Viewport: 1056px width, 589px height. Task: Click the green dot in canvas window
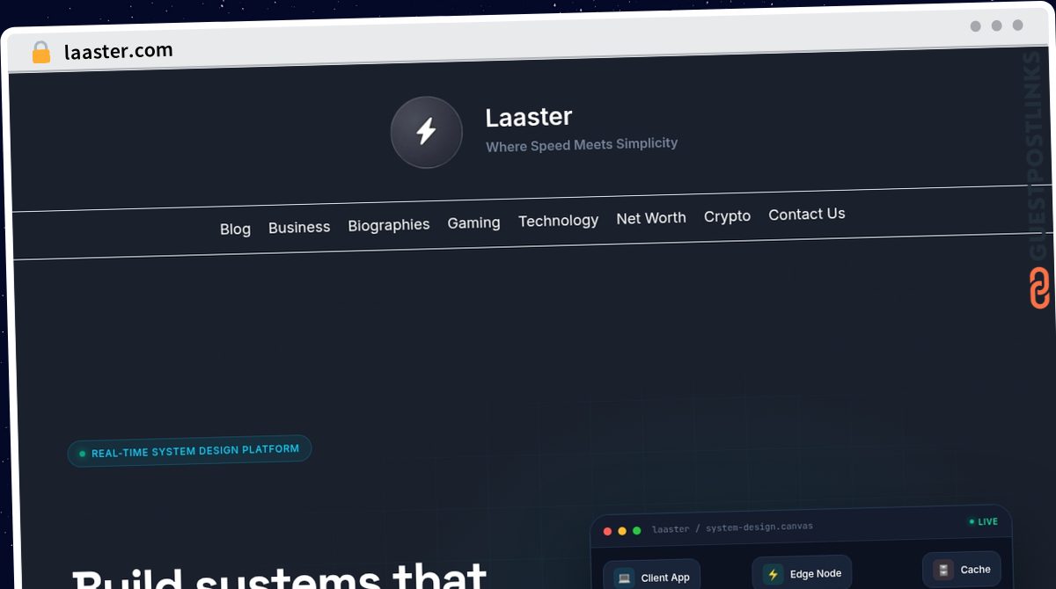click(637, 530)
